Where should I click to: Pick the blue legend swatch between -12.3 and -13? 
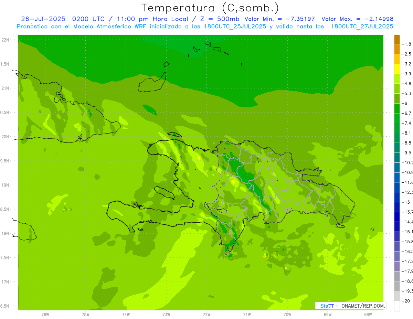tap(397, 198)
